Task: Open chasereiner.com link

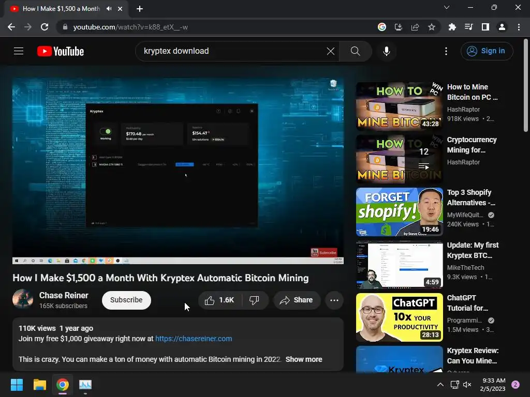Action: pos(194,339)
